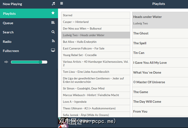Play the track The Spell

[160, 43]
